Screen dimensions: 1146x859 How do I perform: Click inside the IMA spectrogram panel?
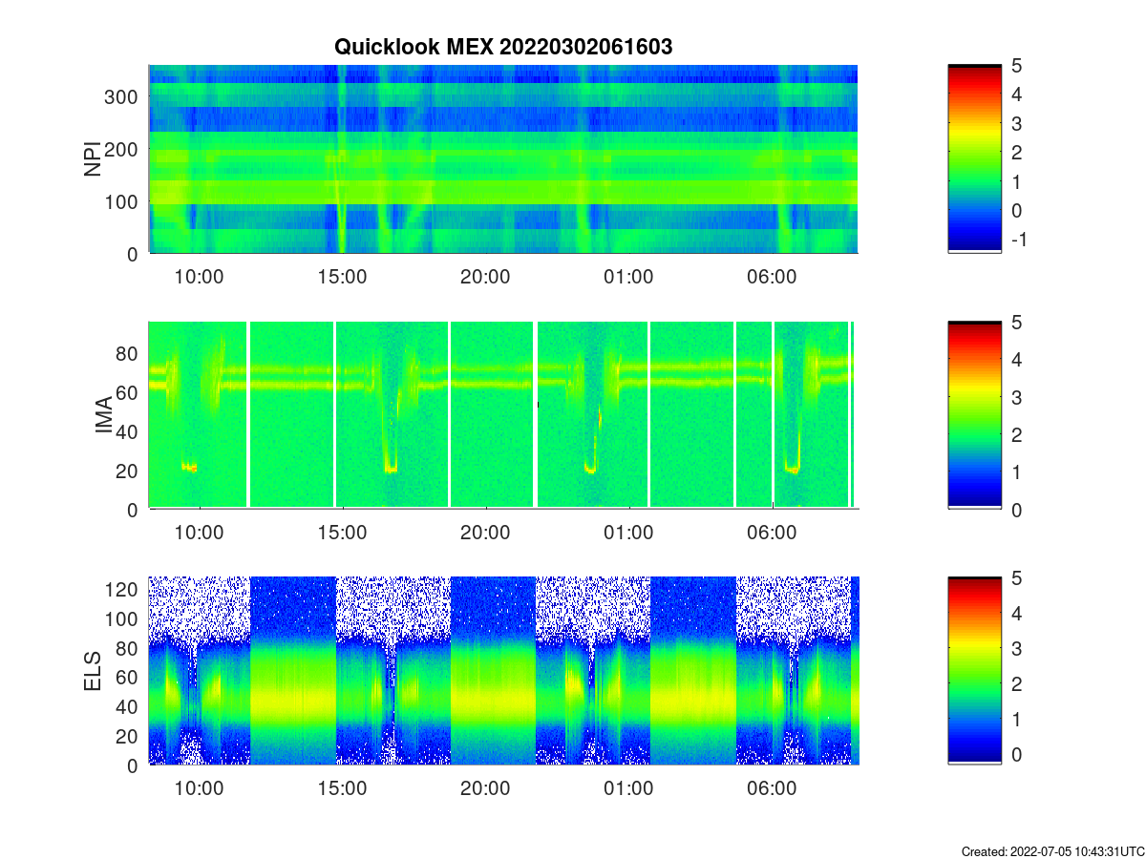pyautogui.click(x=503, y=415)
